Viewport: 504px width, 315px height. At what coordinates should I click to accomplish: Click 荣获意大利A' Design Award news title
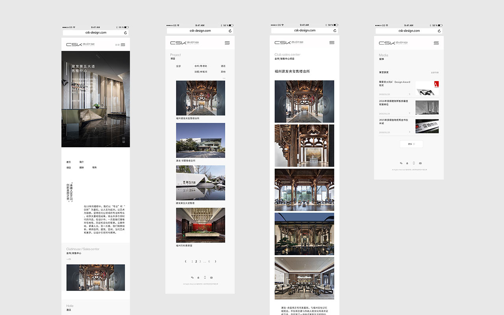395,83
